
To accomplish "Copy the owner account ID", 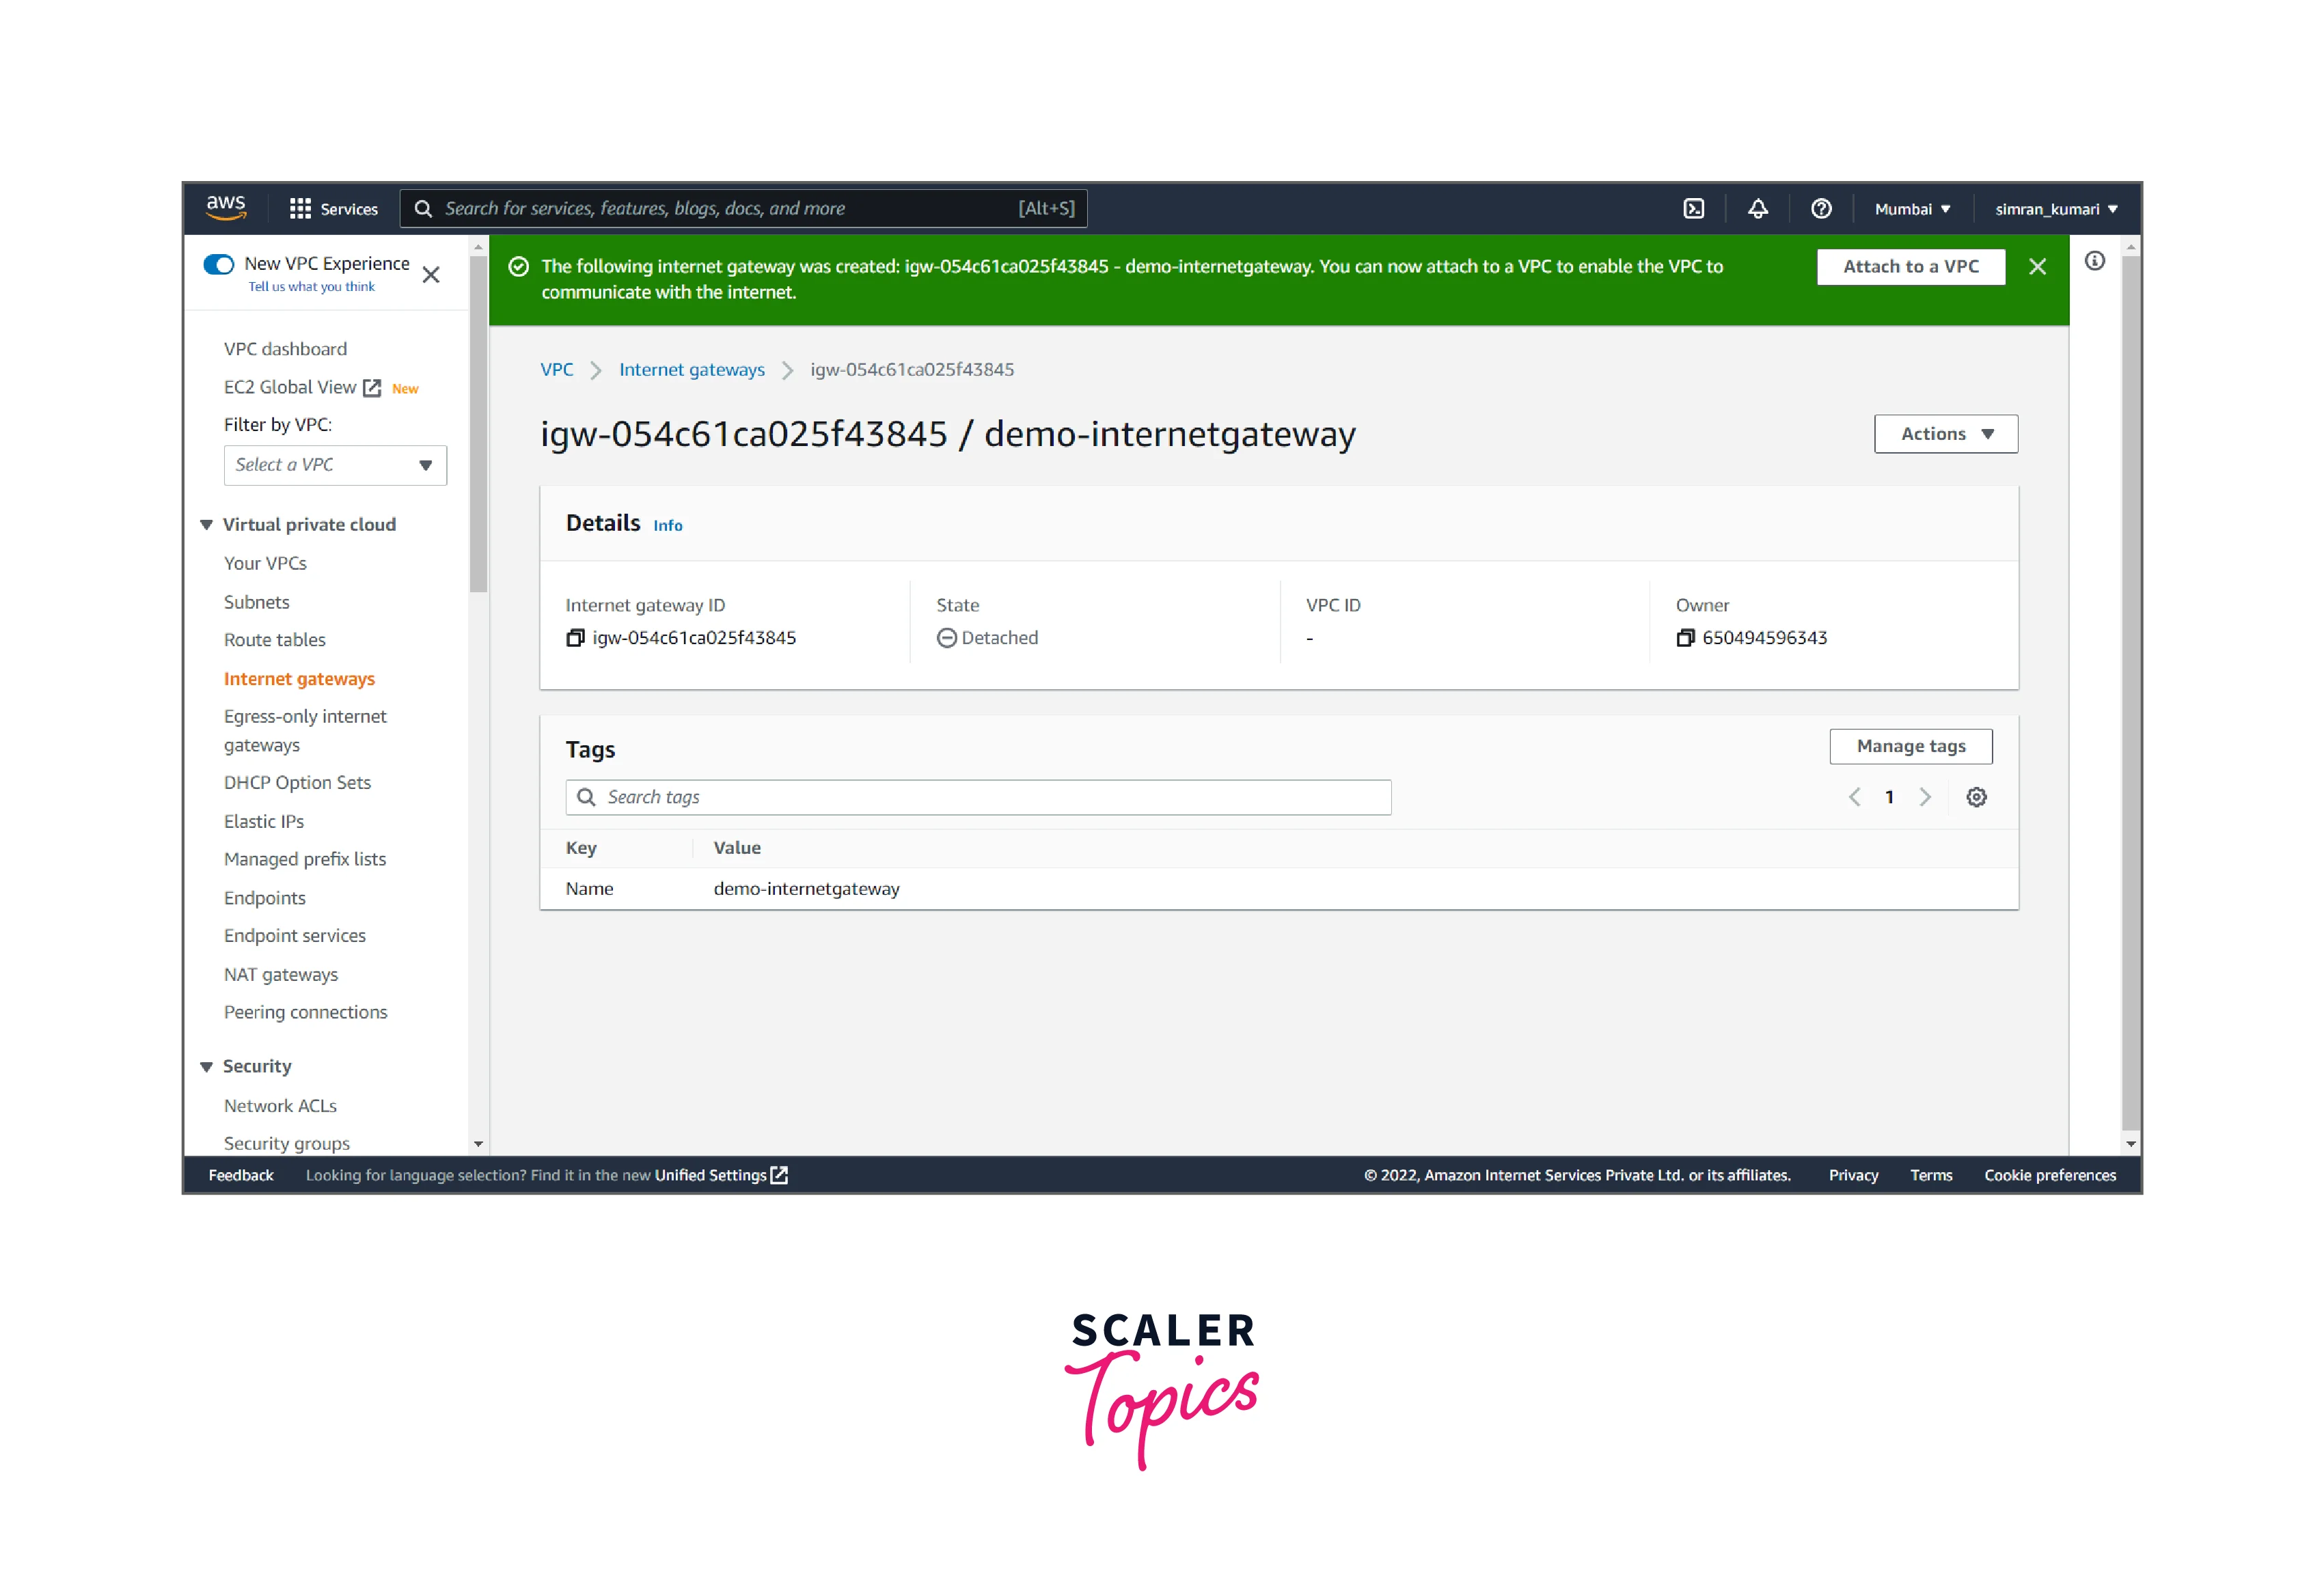I will pyautogui.click(x=1685, y=637).
